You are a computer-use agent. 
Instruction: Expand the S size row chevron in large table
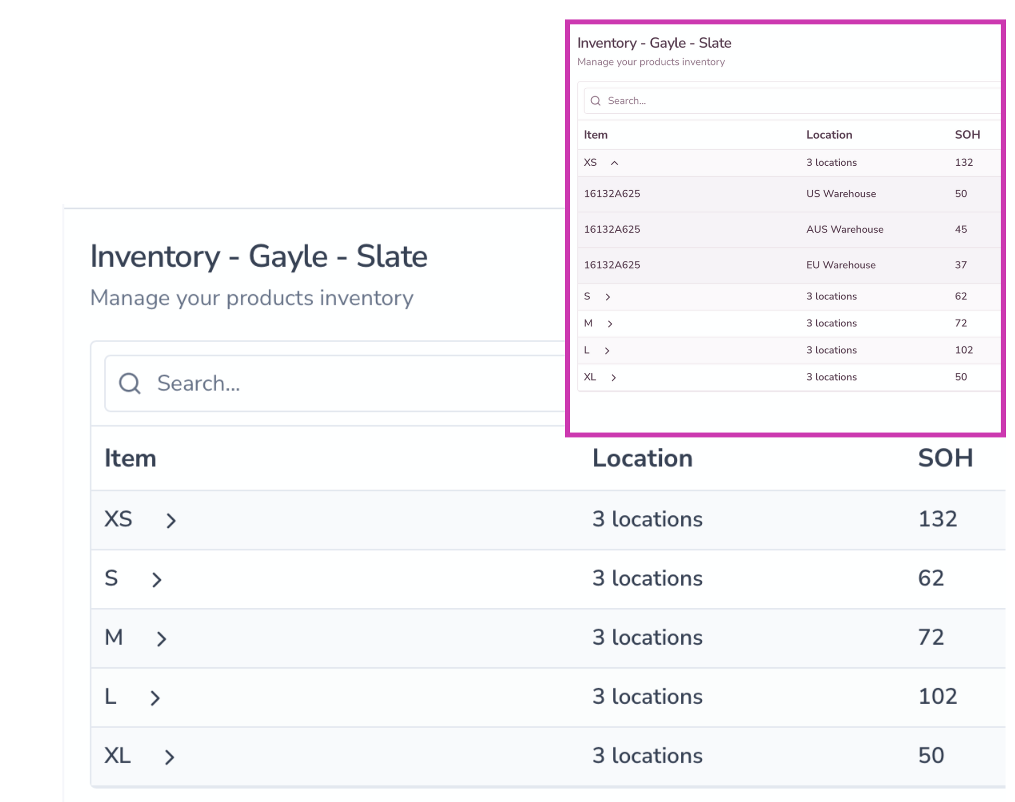157,579
